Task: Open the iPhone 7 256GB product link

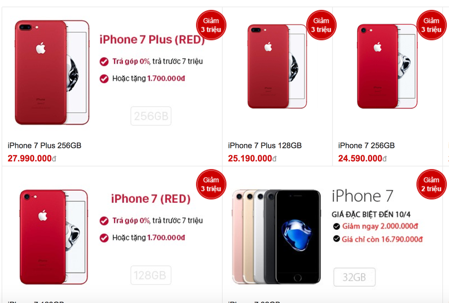Action: tap(367, 145)
